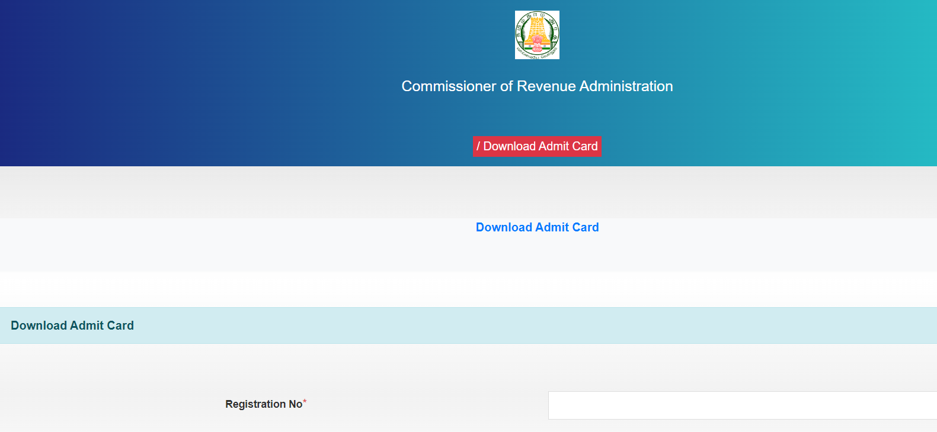937x432 pixels.
Task: Open the blue Download Admit Card link
Action: click(537, 227)
